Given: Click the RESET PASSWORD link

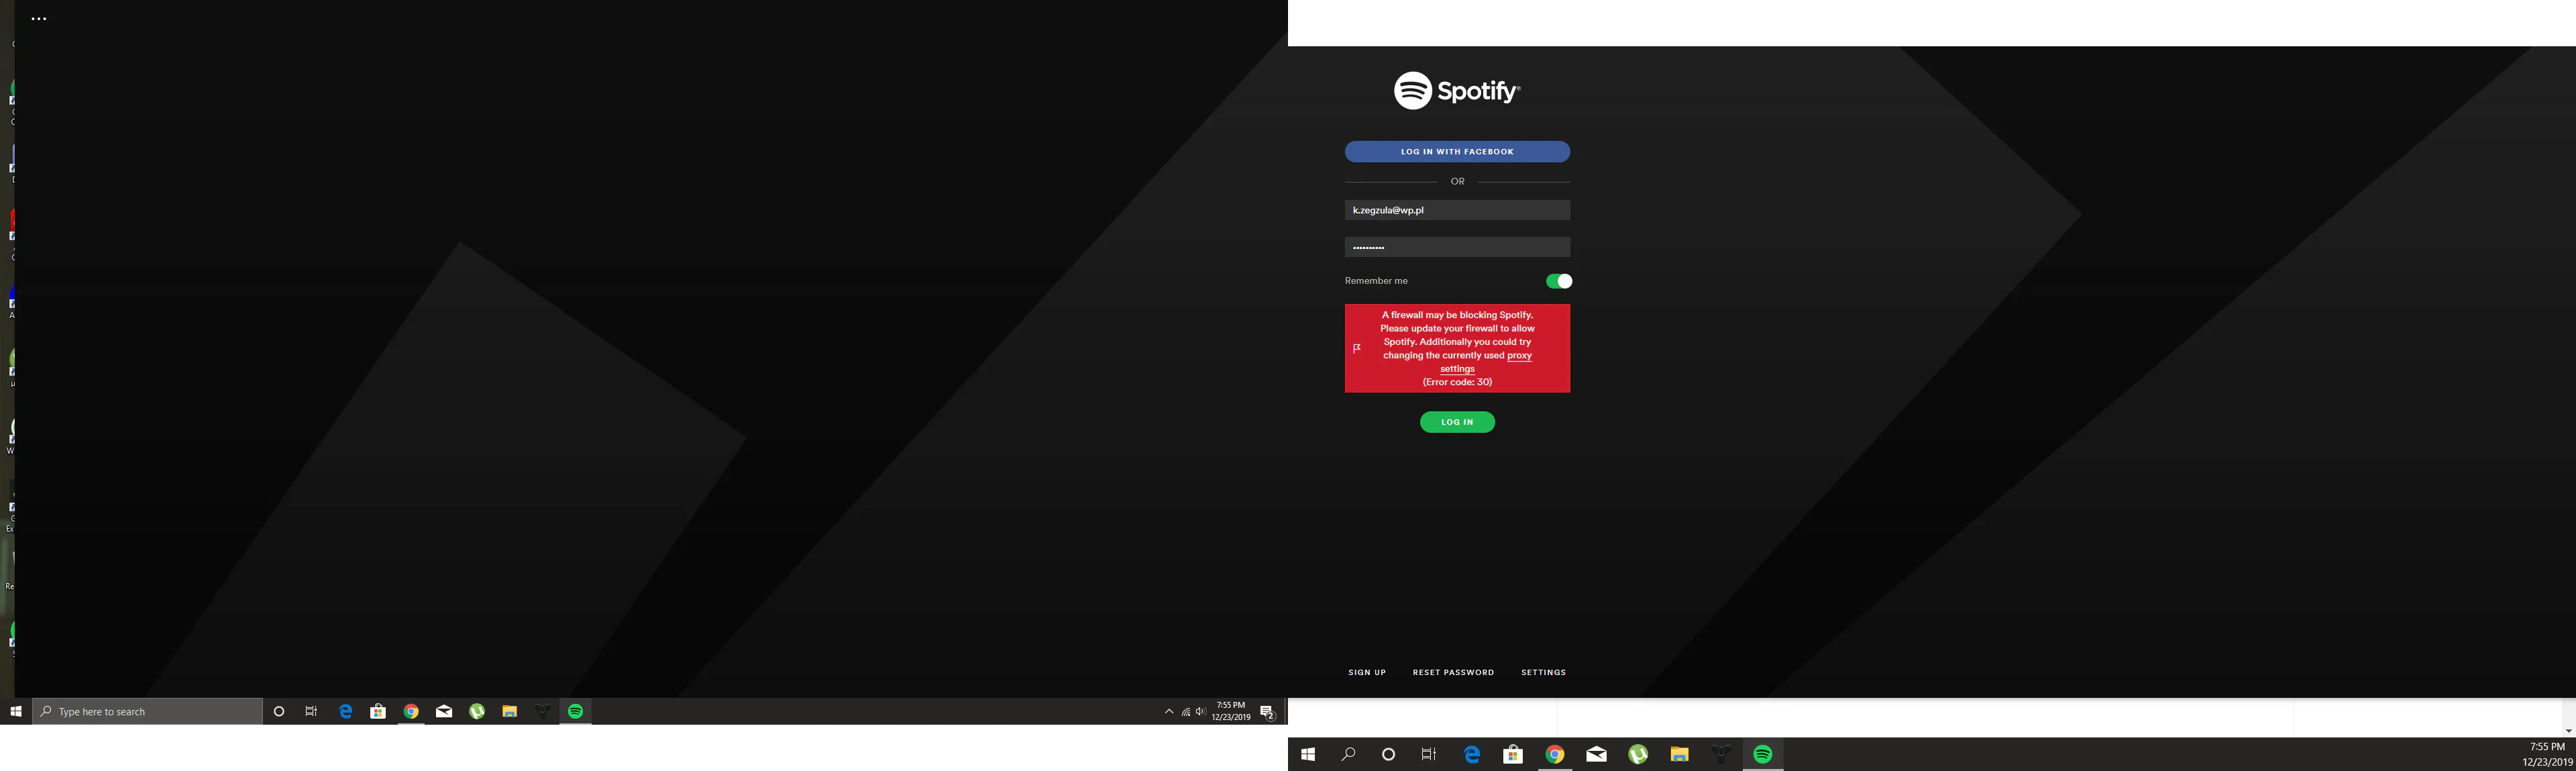Looking at the screenshot, I should coord(1453,672).
